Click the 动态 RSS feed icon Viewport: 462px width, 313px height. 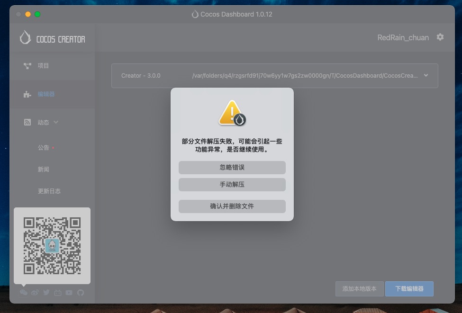pos(27,122)
